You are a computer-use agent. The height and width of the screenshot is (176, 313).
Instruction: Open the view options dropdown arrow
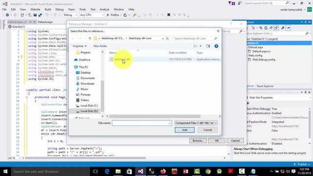click(201, 46)
